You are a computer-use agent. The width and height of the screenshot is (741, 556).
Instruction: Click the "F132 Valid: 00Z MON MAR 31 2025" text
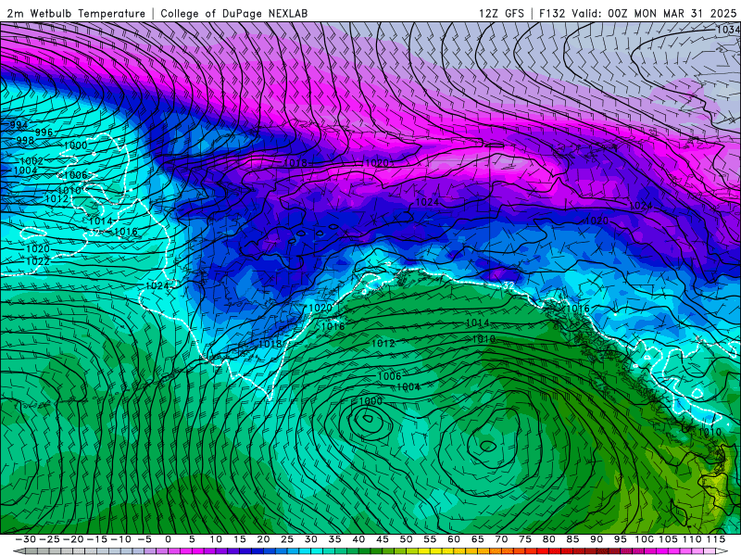pos(637,13)
